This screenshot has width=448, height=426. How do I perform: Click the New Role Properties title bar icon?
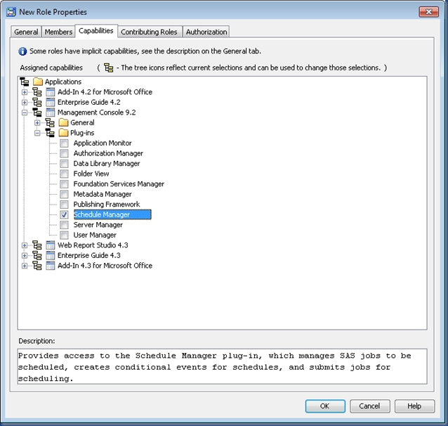(x=11, y=12)
